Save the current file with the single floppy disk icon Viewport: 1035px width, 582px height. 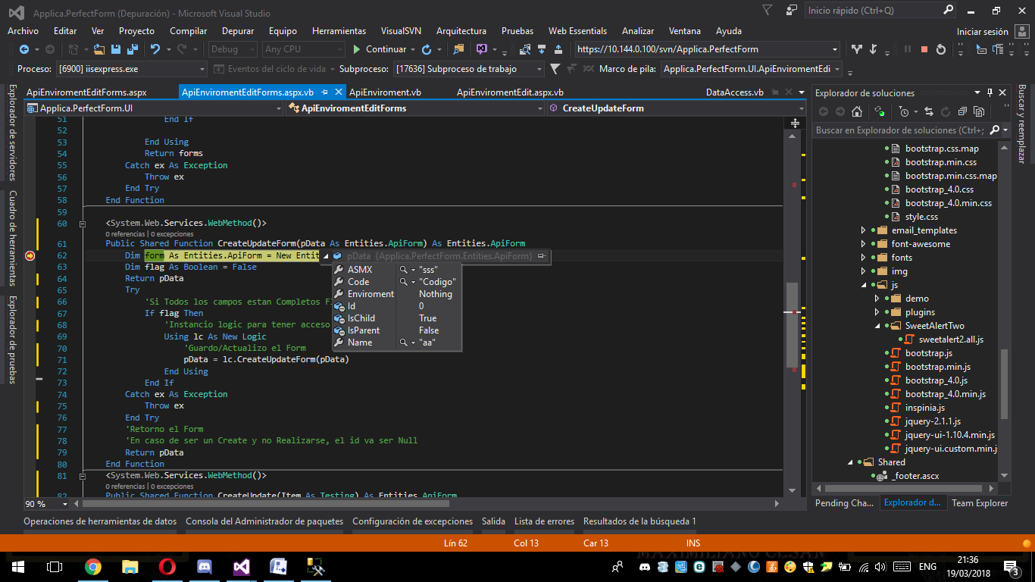coord(116,49)
